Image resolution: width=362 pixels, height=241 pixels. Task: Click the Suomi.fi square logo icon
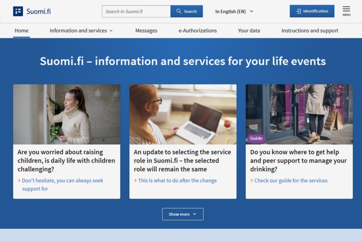(18, 11)
